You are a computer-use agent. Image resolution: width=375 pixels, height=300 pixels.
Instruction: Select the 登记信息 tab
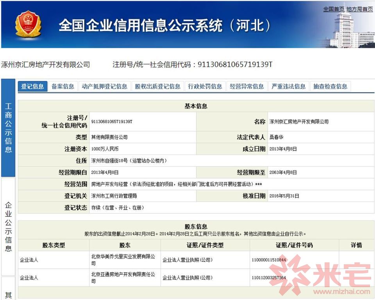(x=32, y=86)
